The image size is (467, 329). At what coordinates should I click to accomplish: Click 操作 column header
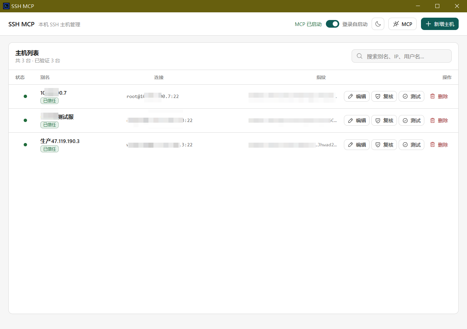[x=447, y=77]
